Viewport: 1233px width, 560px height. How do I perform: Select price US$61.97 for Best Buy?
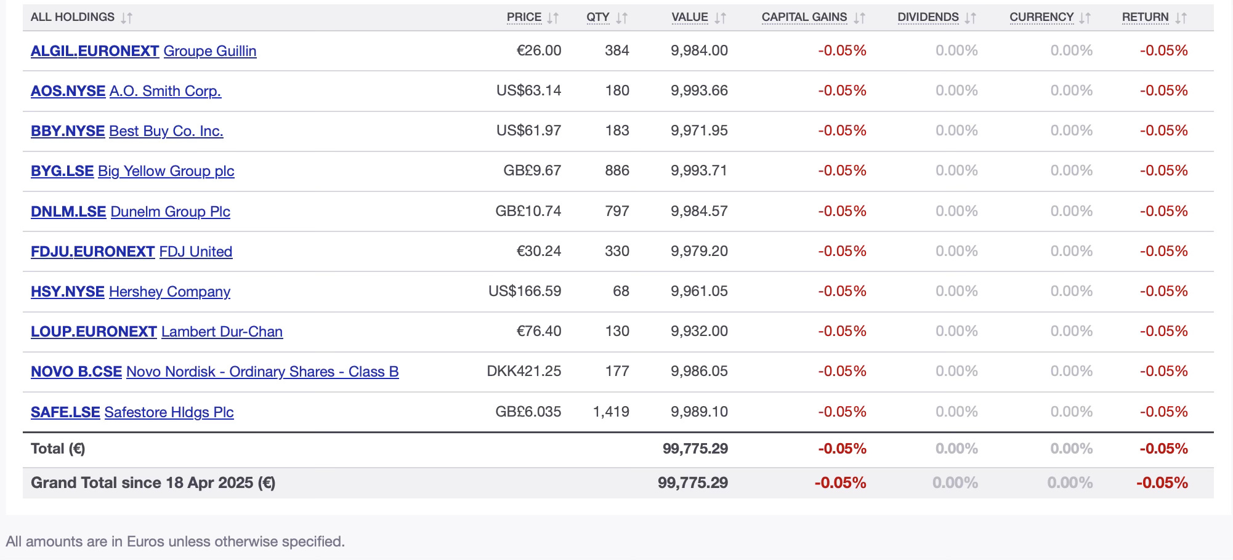click(529, 130)
